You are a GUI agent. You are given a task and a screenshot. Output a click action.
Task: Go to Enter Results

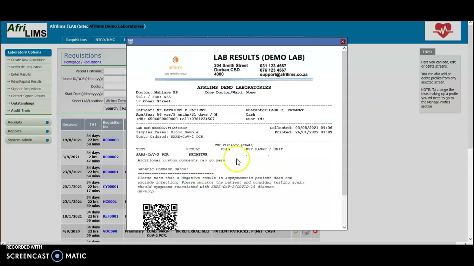(21, 74)
